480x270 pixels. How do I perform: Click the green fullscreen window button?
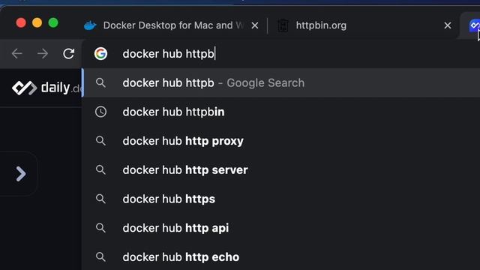click(x=53, y=23)
